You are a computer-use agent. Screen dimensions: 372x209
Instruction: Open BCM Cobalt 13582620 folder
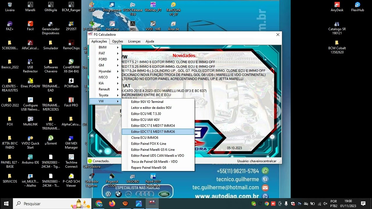pos(337,47)
